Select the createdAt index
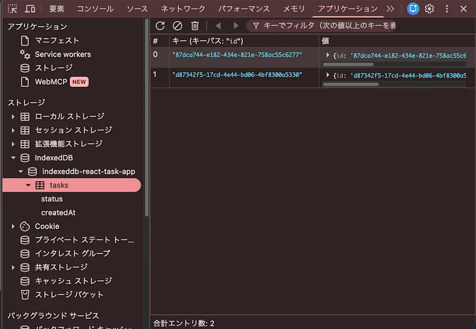476x329 pixels. 58,212
